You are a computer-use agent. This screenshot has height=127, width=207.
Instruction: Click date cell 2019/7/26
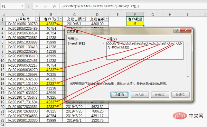[74, 111]
